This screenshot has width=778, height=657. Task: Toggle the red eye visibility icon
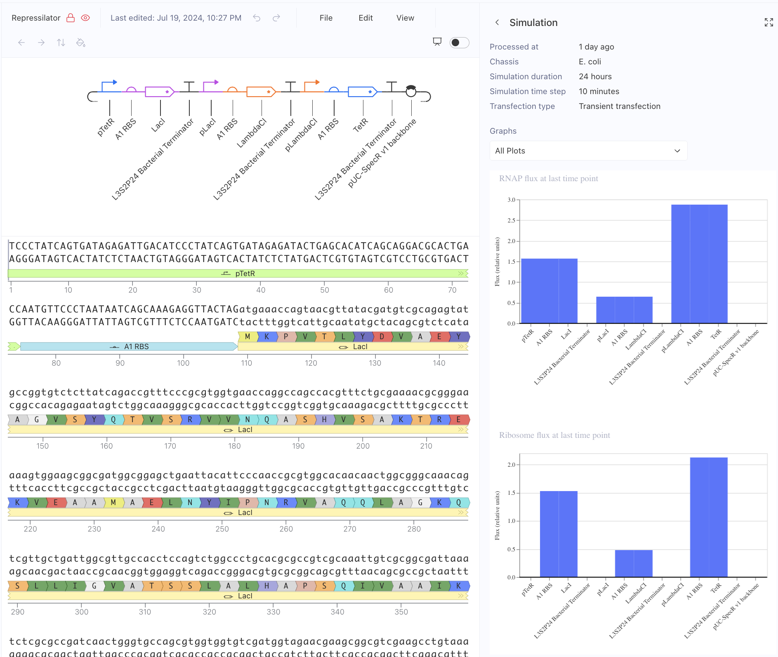pos(85,18)
